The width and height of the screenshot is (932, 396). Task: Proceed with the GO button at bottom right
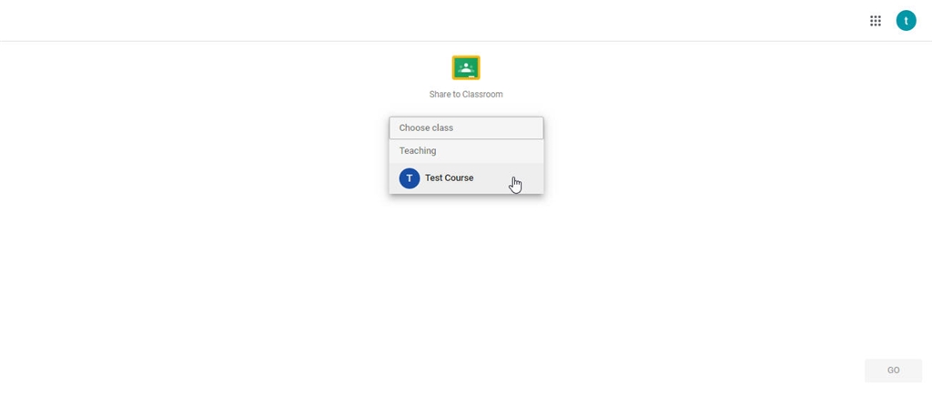point(893,370)
